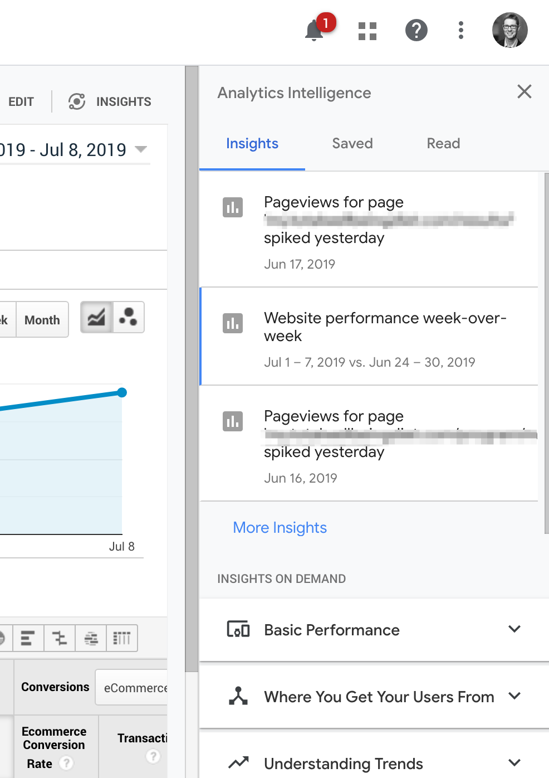Open the date range dropdown

pyautogui.click(x=141, y=149)
